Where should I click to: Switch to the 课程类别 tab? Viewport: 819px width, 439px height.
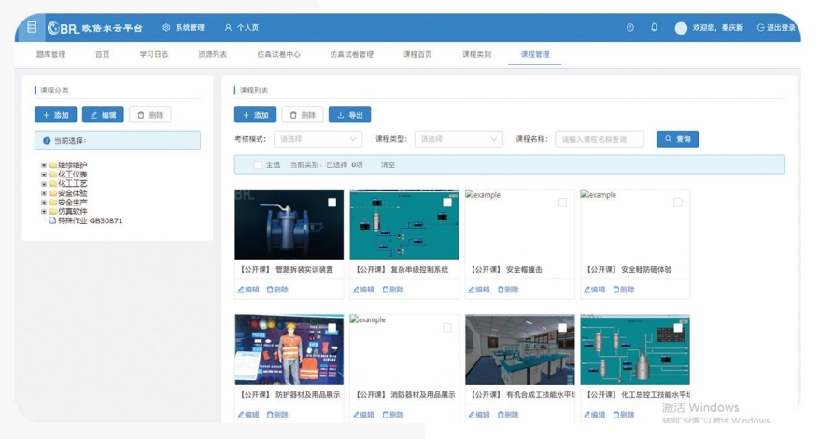pyautogui.click(x=476, y=54)
